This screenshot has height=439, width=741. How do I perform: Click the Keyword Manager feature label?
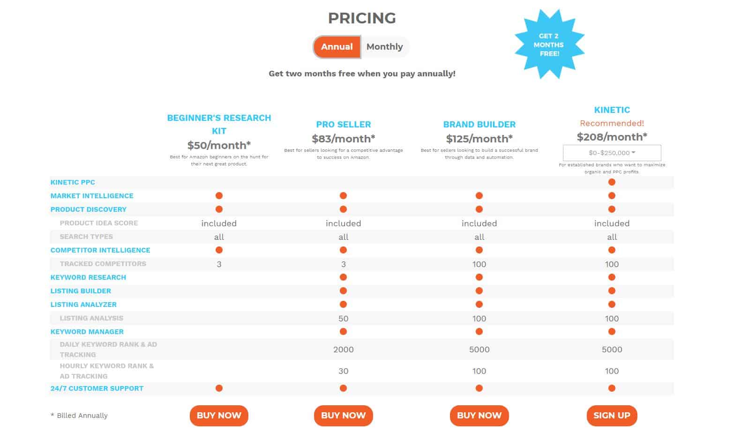pyautogui.click(x=87, y=332)
